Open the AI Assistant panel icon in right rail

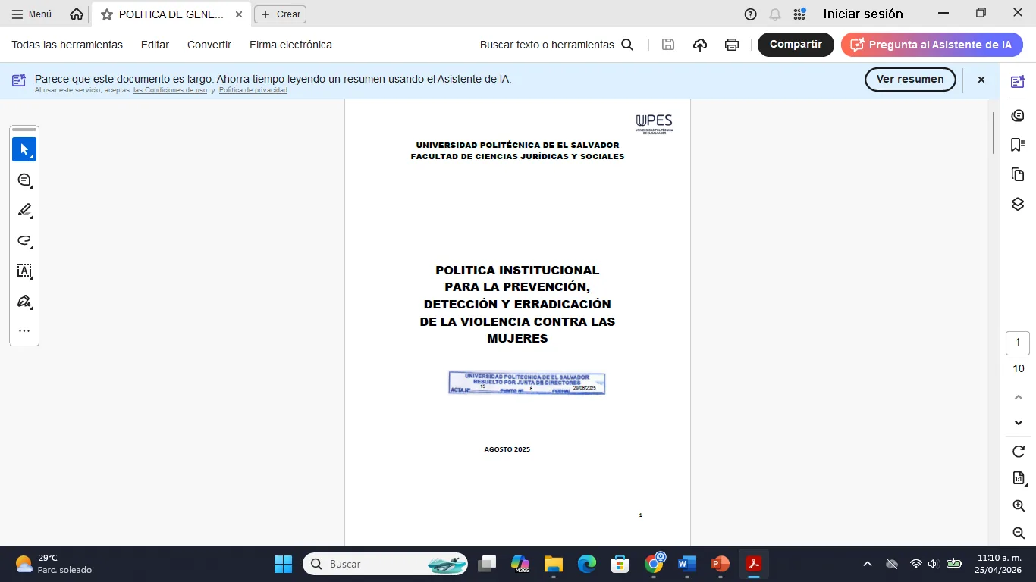1018,82
